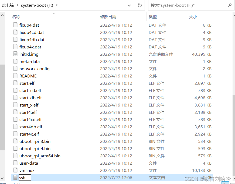Click the 40,395 KB size value
This screenshot has height=184, width=235.
[202, 54]
